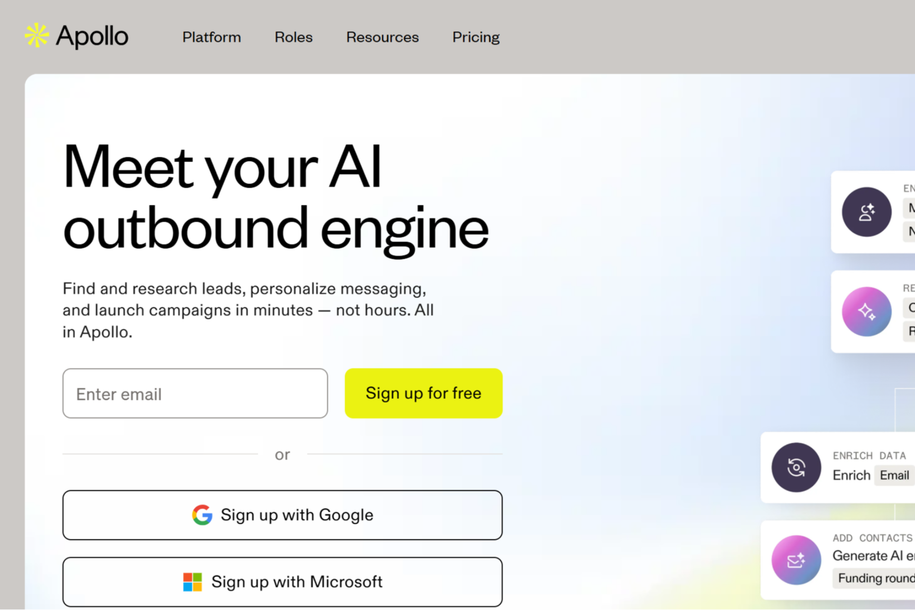The image size is (915, 610).
Task: Click the Apollo wordmark text
Action: tap(92, 36)
